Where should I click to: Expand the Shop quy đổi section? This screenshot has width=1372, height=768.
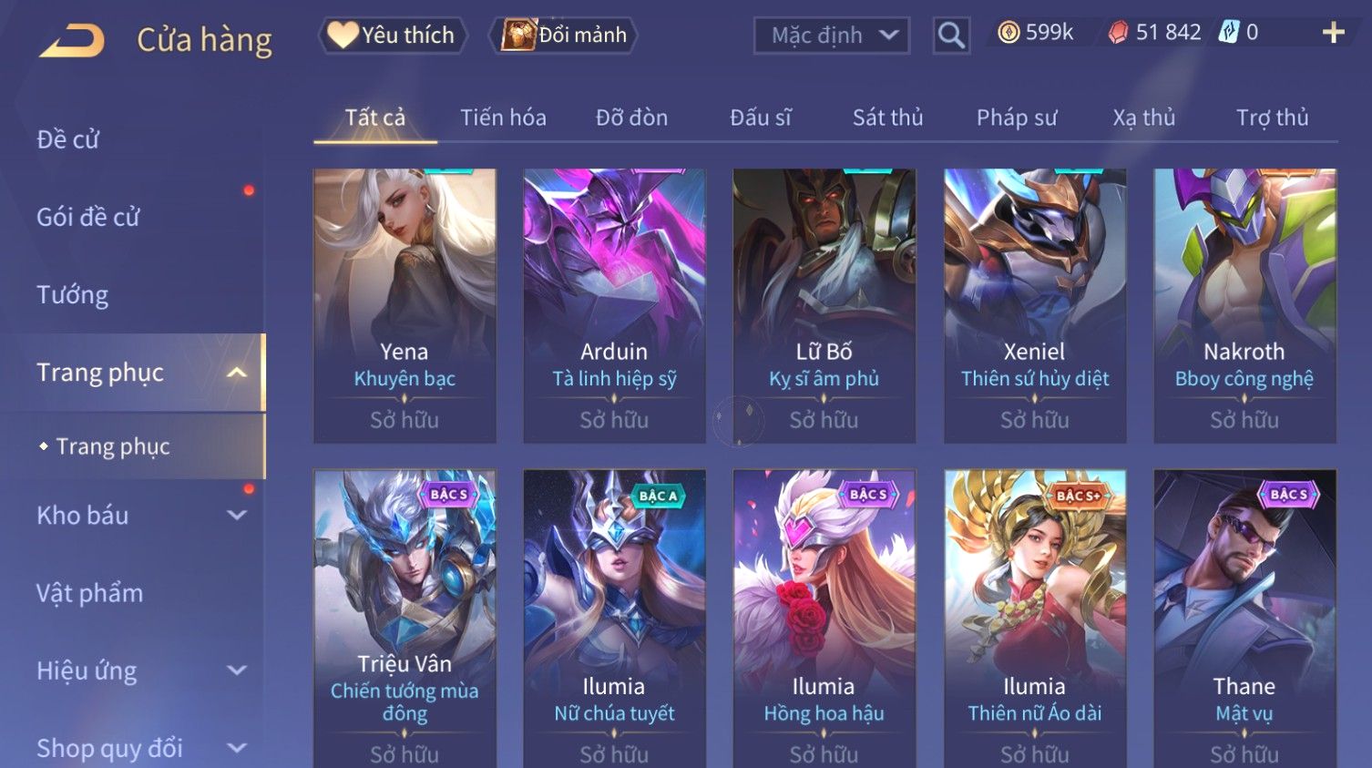click(237, 748)
